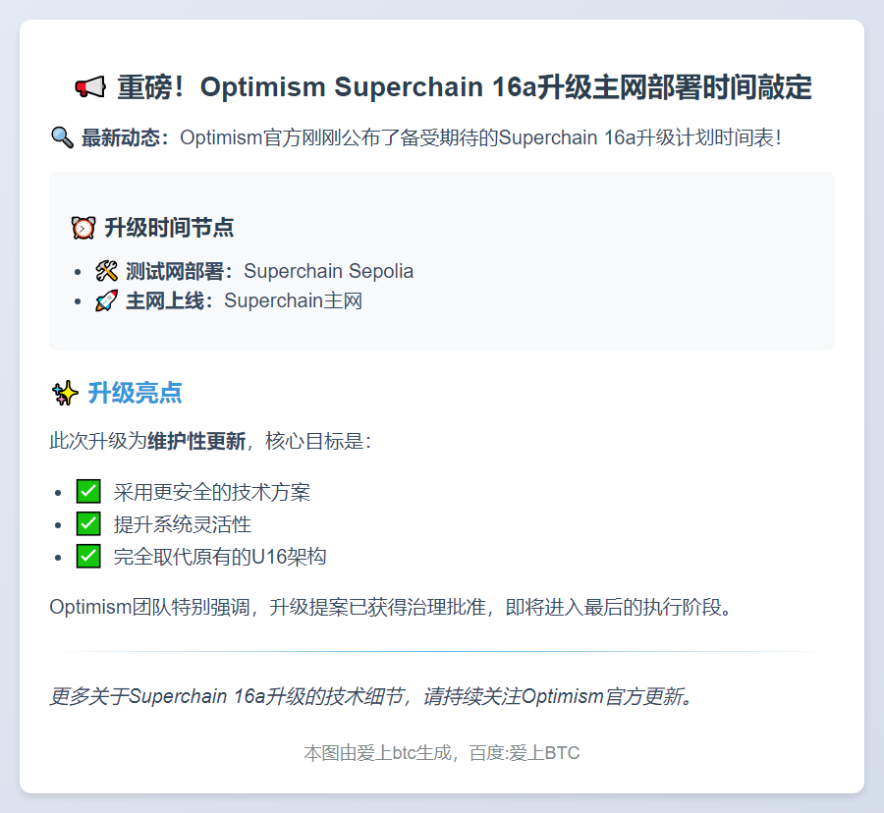Click the italic note about Optimism官方更新
884x813 pixels.
tap(373, 697)
